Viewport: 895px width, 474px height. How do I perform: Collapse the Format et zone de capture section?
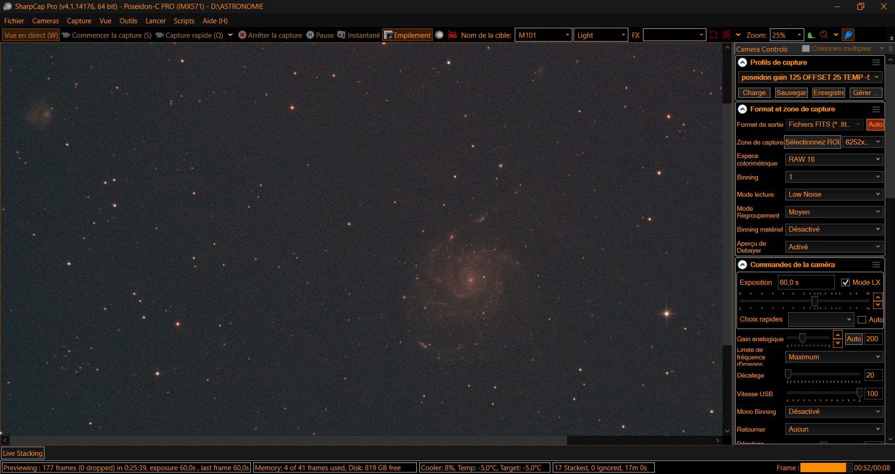point(742,109)
